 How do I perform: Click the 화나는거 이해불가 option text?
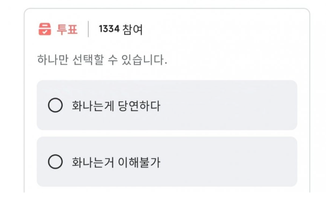pos(116,162)
